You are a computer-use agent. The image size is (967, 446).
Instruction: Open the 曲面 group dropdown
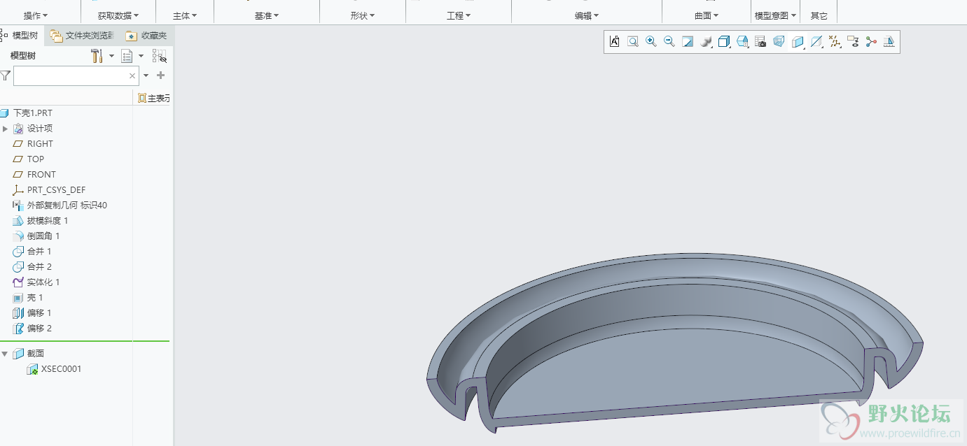[707, 15]
